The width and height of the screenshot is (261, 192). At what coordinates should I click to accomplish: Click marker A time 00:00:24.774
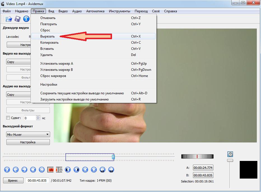point(203,168)
